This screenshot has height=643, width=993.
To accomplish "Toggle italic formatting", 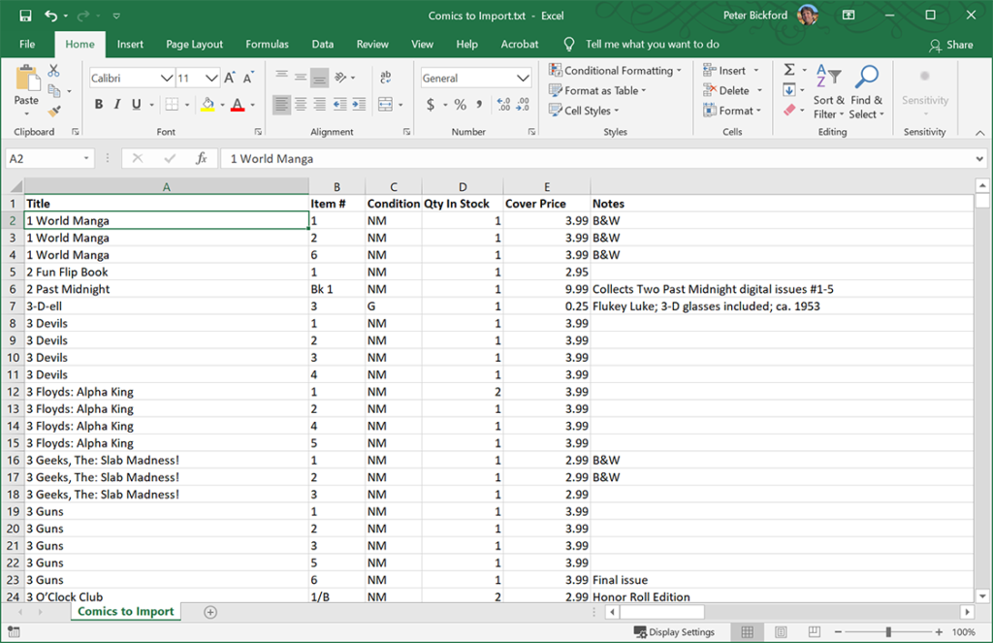I will coord(117,105).
